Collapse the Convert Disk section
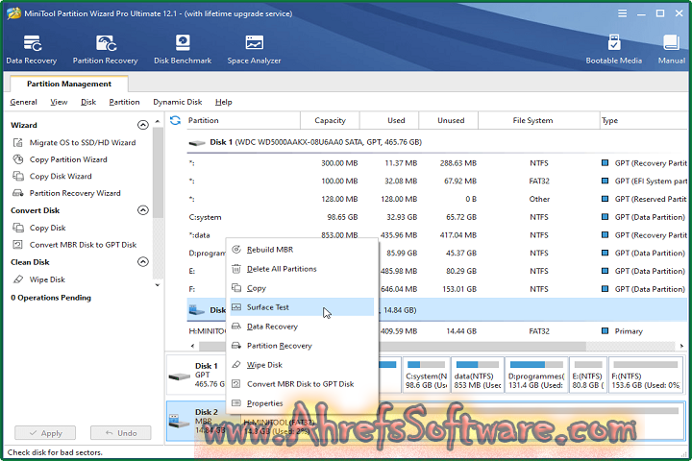 (x=143, y=210)
